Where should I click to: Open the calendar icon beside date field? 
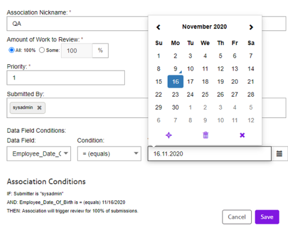tap(279, 154)
